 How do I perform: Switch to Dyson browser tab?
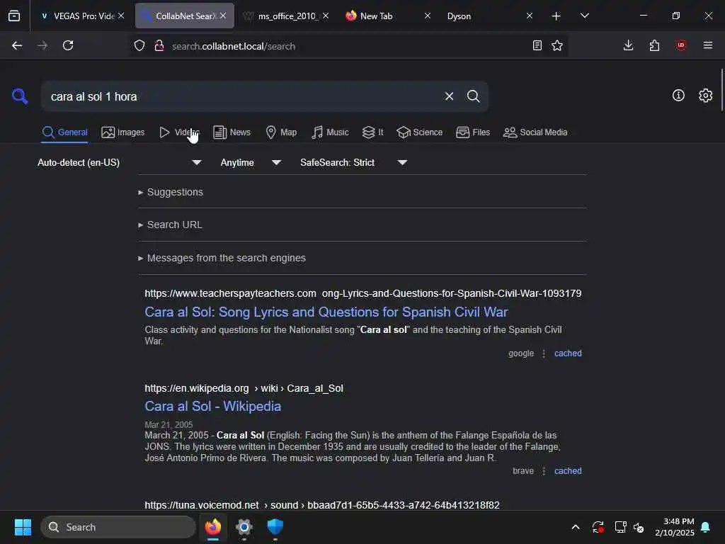pos(489,16)
